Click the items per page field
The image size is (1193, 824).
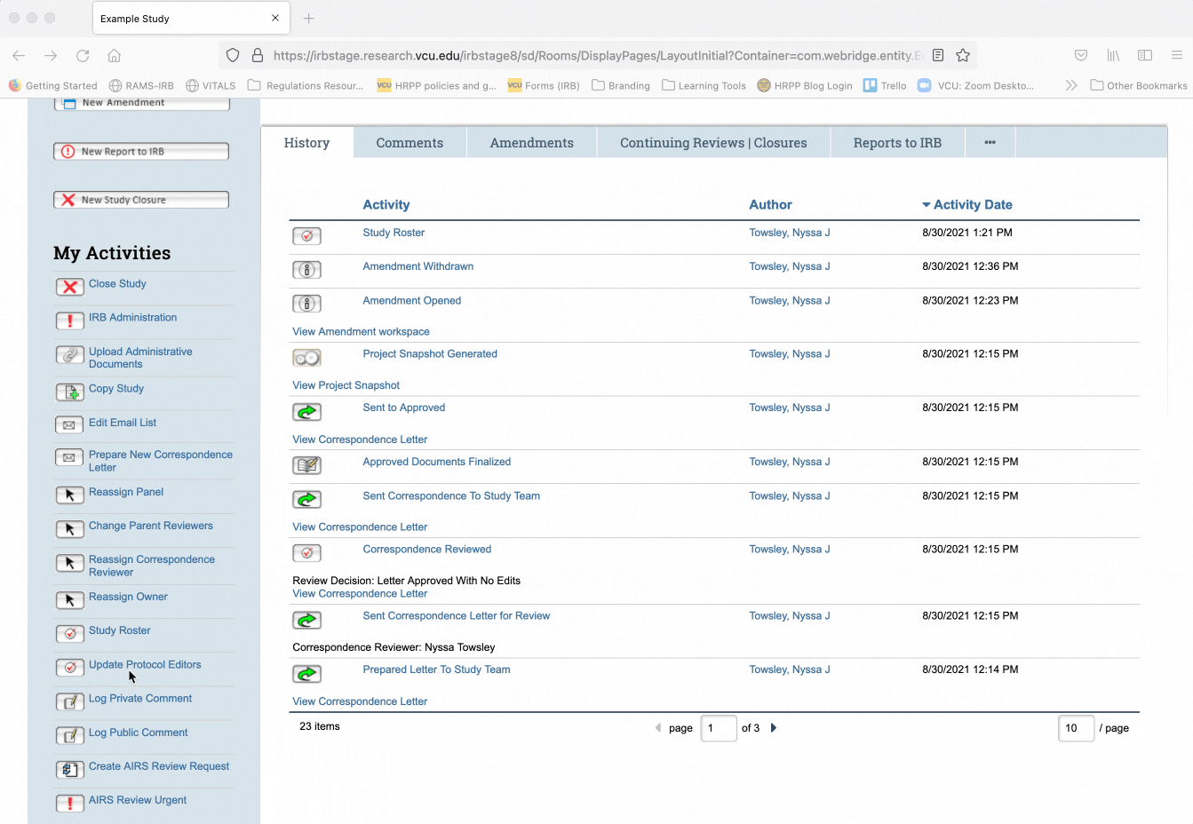click(x=1076, y=728)
